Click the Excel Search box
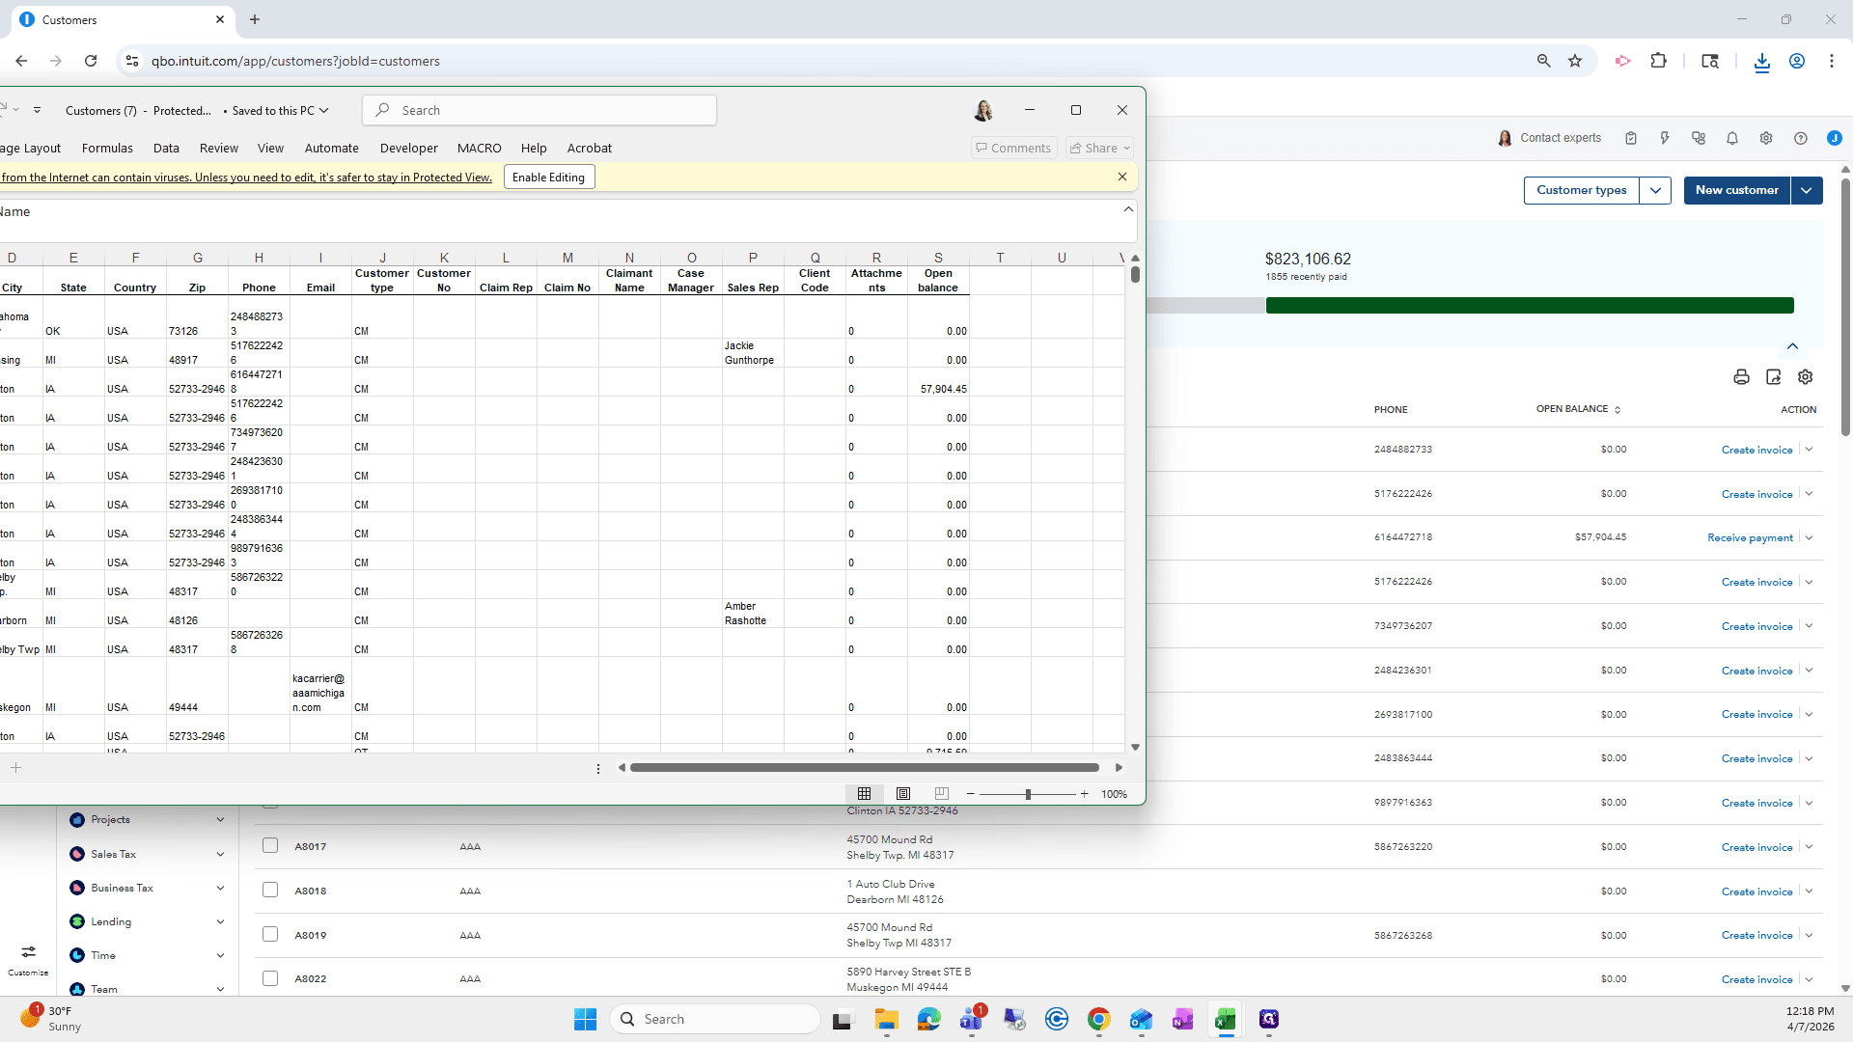The image size is (1853, 1042). [x=539, y=110]
